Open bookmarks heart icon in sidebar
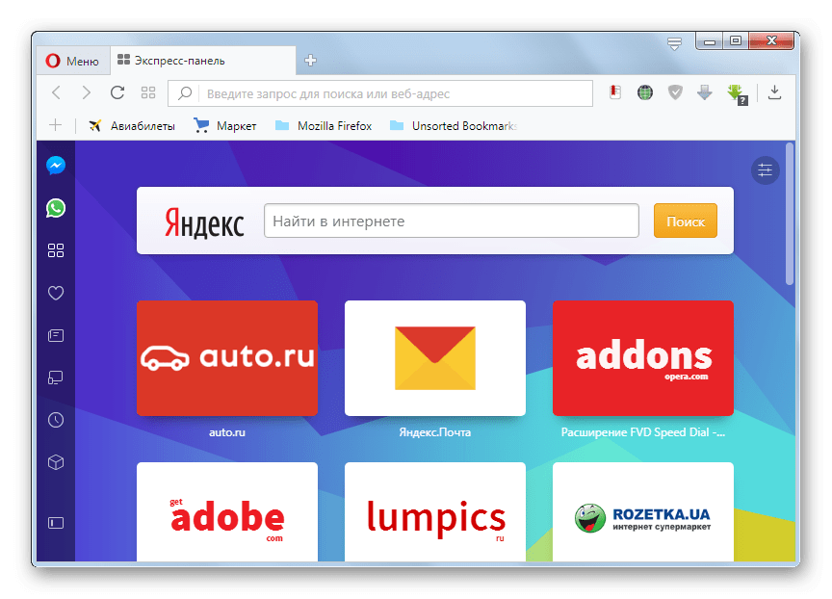832x599 pixels. point(56,293)
